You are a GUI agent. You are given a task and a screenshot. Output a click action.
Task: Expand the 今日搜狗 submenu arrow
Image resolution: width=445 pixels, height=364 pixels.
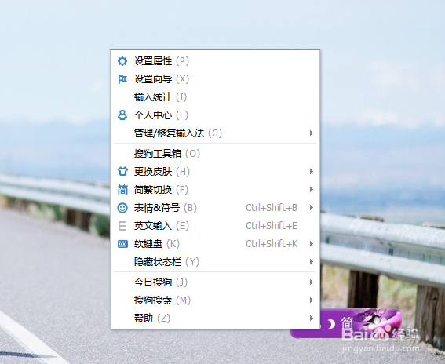pos(312,282)
